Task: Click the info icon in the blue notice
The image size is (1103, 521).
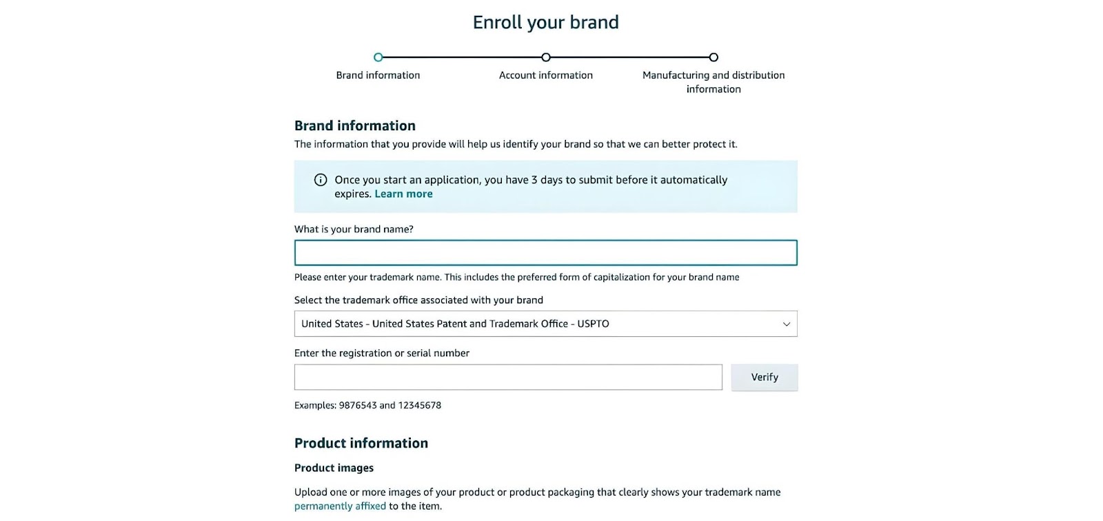Action: click(x=321, y=180)
